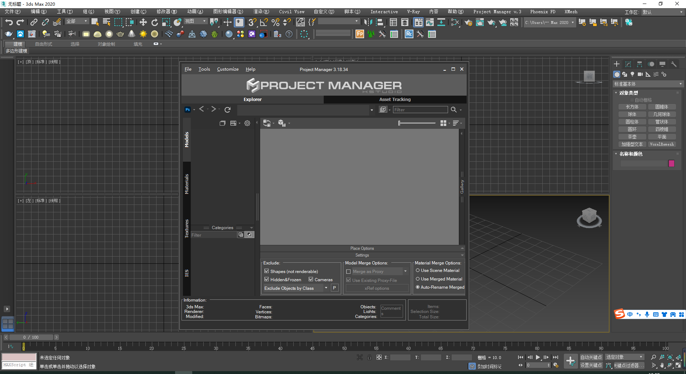Toggle Hidden&Frozen checkbox
Viewport: 686px width, 374px height.
point(267,279)
